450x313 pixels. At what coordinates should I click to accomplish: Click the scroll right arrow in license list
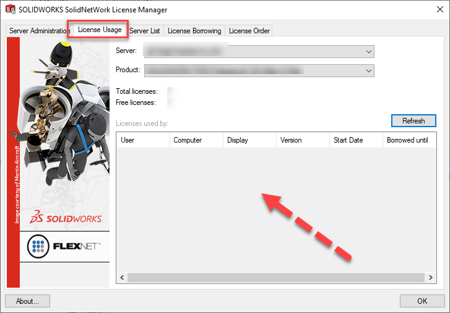(x=430, y=277)
